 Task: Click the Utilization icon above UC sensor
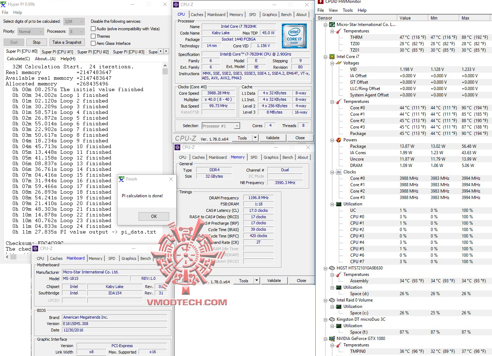[x=338, y=204]
